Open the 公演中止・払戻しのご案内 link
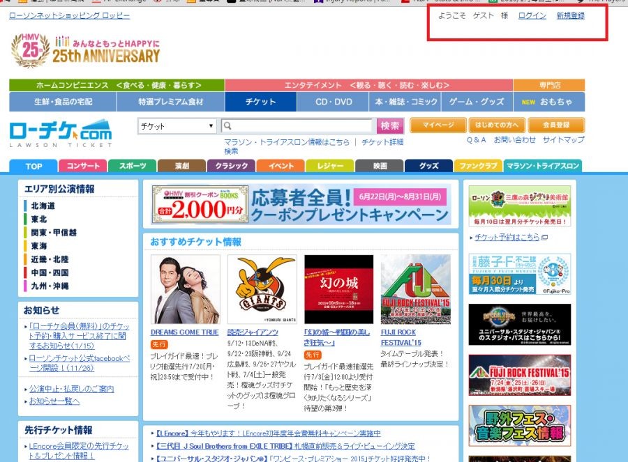Viewport: 628px width, 462px height. click(72, 389)
